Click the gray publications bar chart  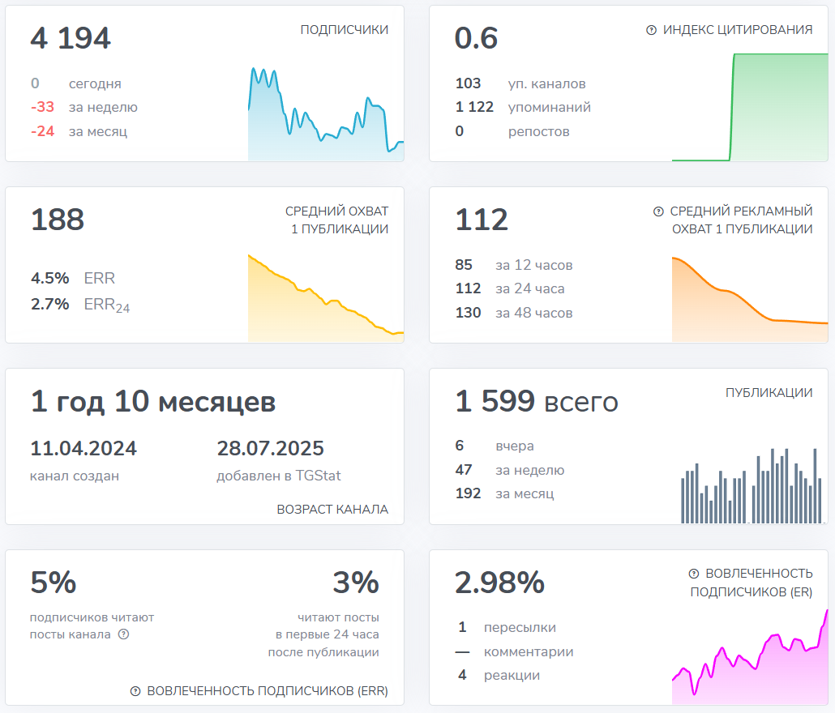749,485
